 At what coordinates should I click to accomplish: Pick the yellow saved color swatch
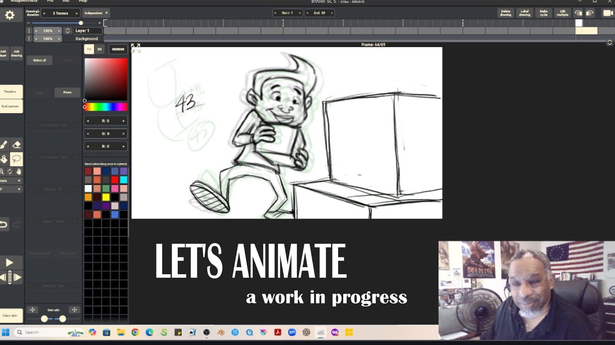pos(106,197)
